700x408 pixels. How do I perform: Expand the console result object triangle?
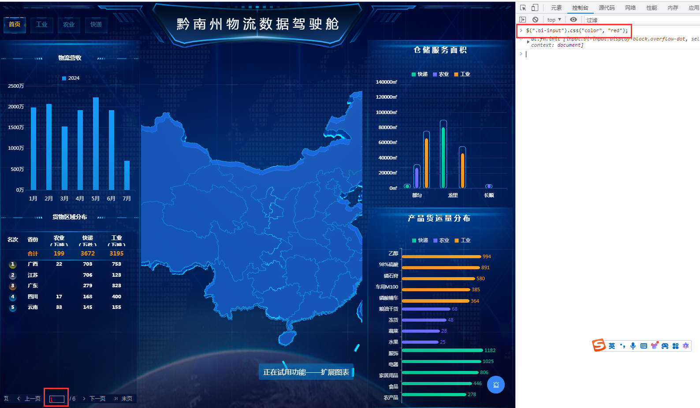pyautogui.click(x=528, y=41)
